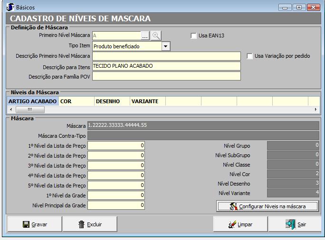Click the horizontal scrollbar thumb in Níveis da Máscara
Image resolution: width=325 pixels, height=240 pixels.
[29, 109]
